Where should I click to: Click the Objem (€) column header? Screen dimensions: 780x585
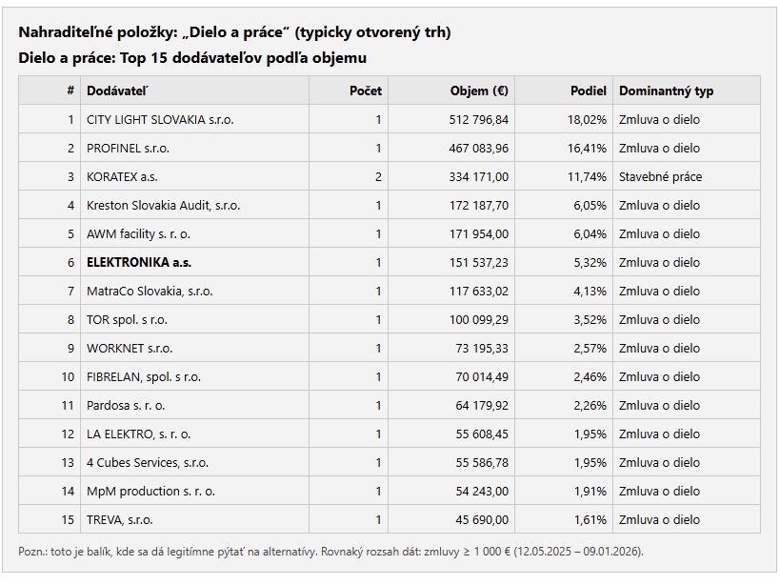tap(479, 91)
